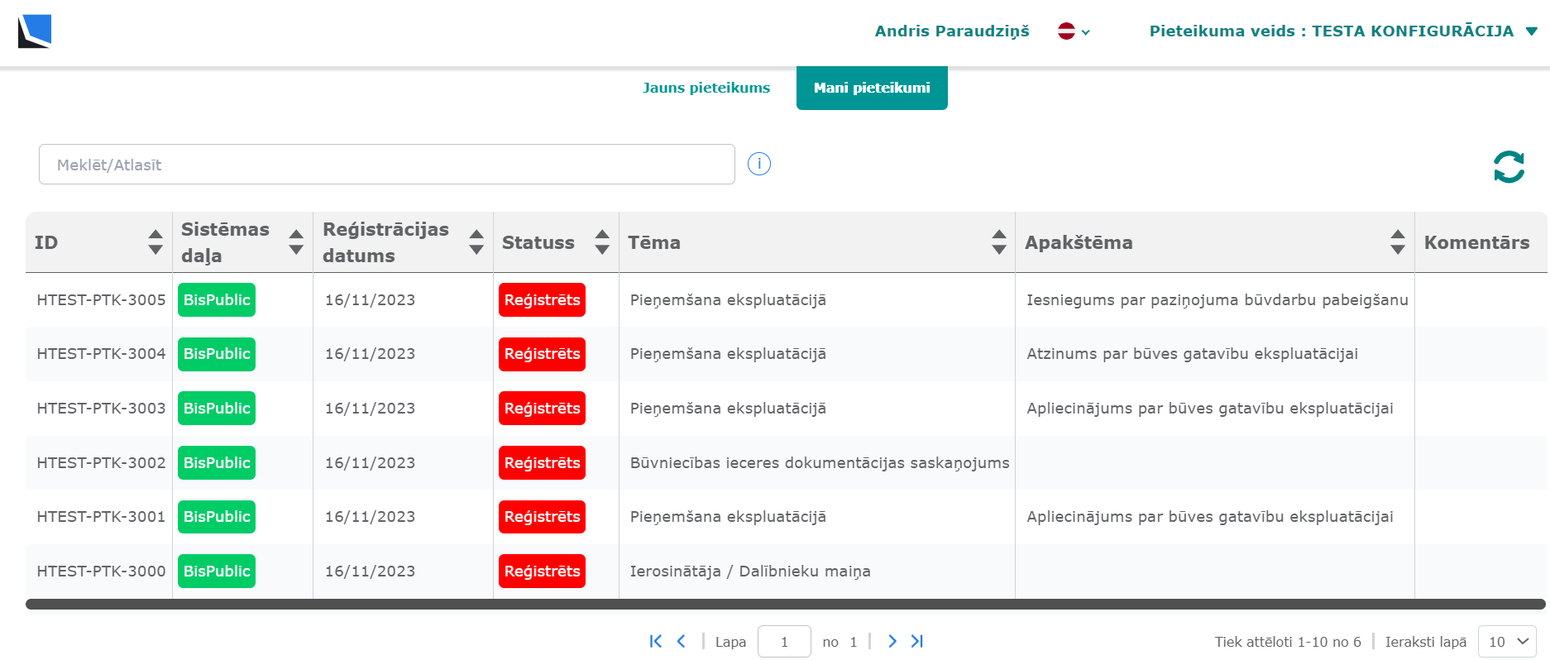Click BisPublic badge in HTEST-PTK-3002 row

217,463
